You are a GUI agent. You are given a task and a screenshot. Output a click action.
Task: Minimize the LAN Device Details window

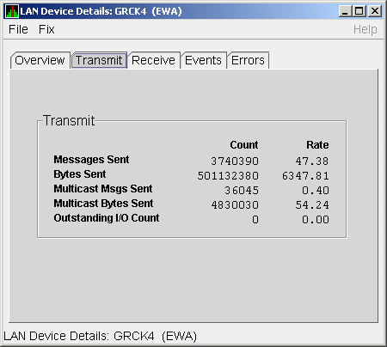click(345, 11)
